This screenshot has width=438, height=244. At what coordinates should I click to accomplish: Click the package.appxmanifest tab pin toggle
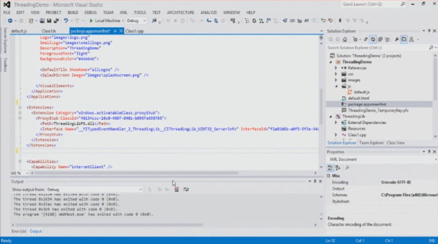(115, 31)
